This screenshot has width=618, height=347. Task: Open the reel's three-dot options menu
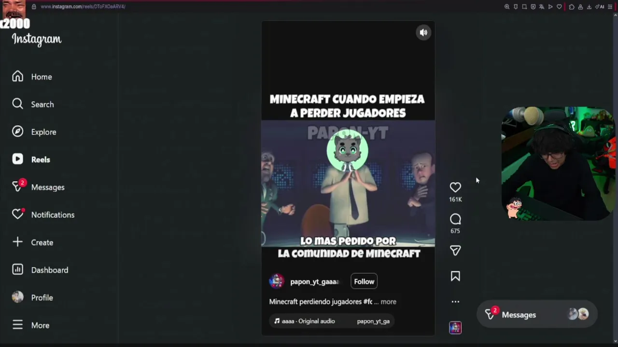(455, 302)
